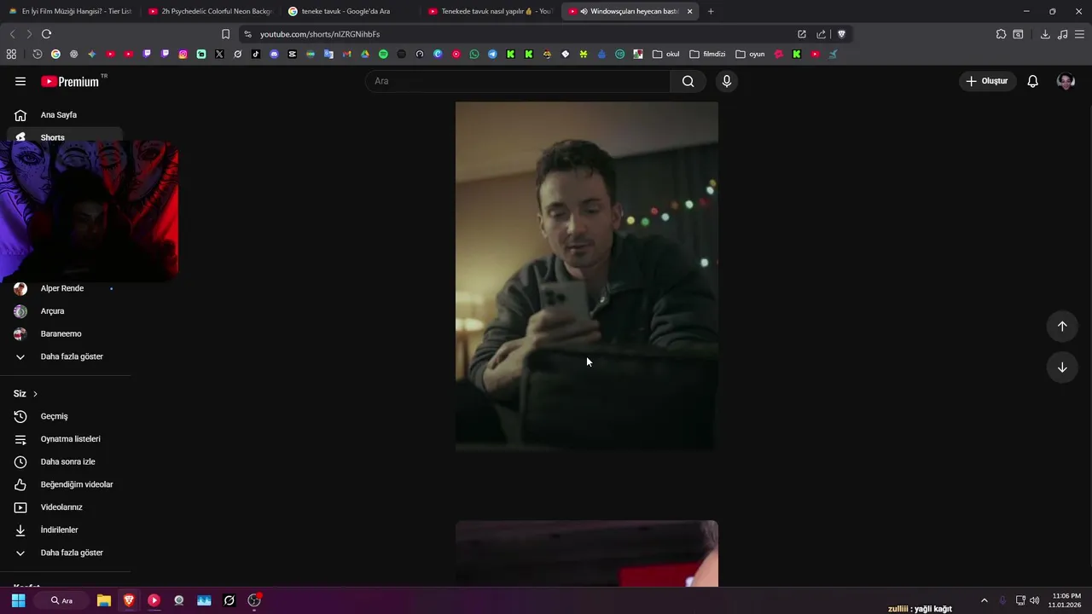Screen dimensions: 1092x614
Task: Bookmark this page icon in address bar
Action: pos(225,34)
